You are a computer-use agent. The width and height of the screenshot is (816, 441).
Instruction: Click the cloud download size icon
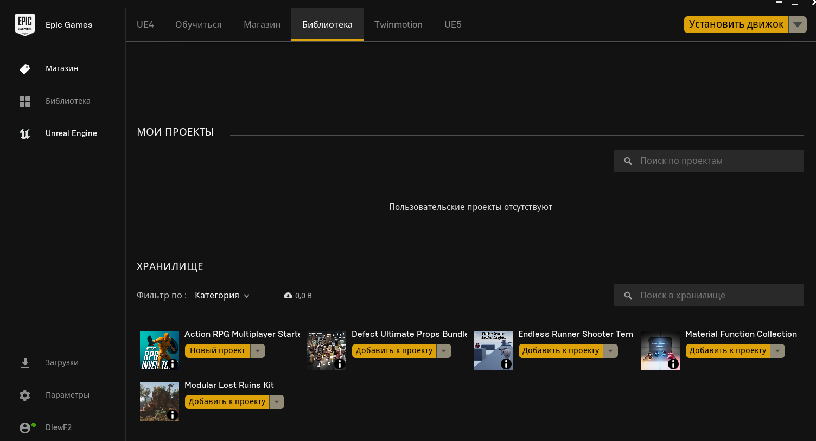288,296
